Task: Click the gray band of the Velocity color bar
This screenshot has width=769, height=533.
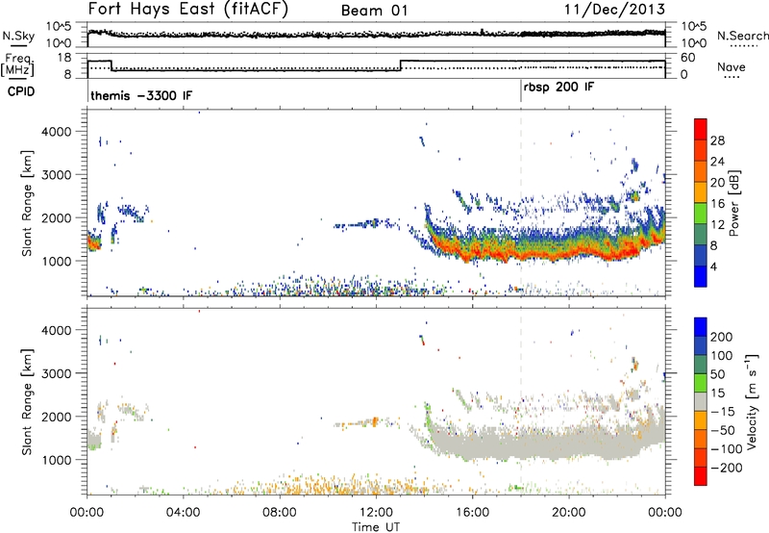Action: (x=701, y=401)
